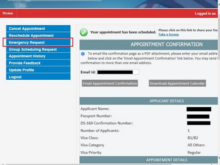Click the blue information icon
The height and width of the screenshot is (165, 220).
tap(83, 54)
